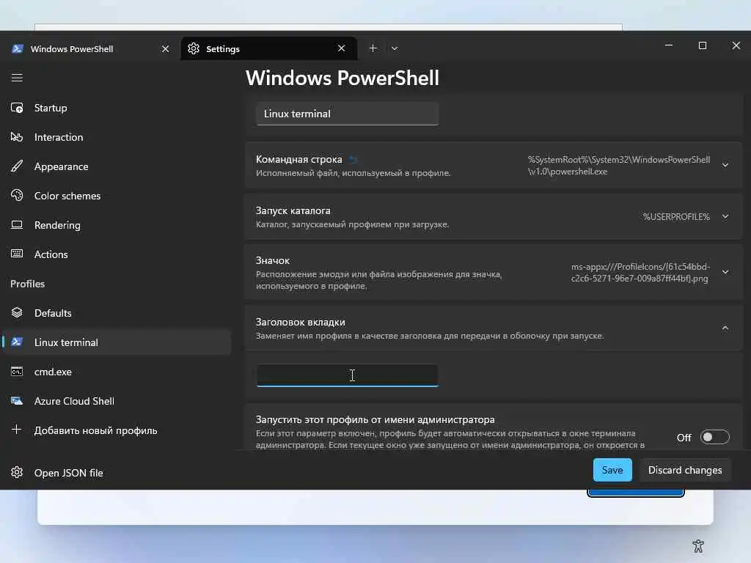Image resolution: width=751 pixels, height=563 pixels.
Task: Click the Actions keyboard icon
Action: 17,254
